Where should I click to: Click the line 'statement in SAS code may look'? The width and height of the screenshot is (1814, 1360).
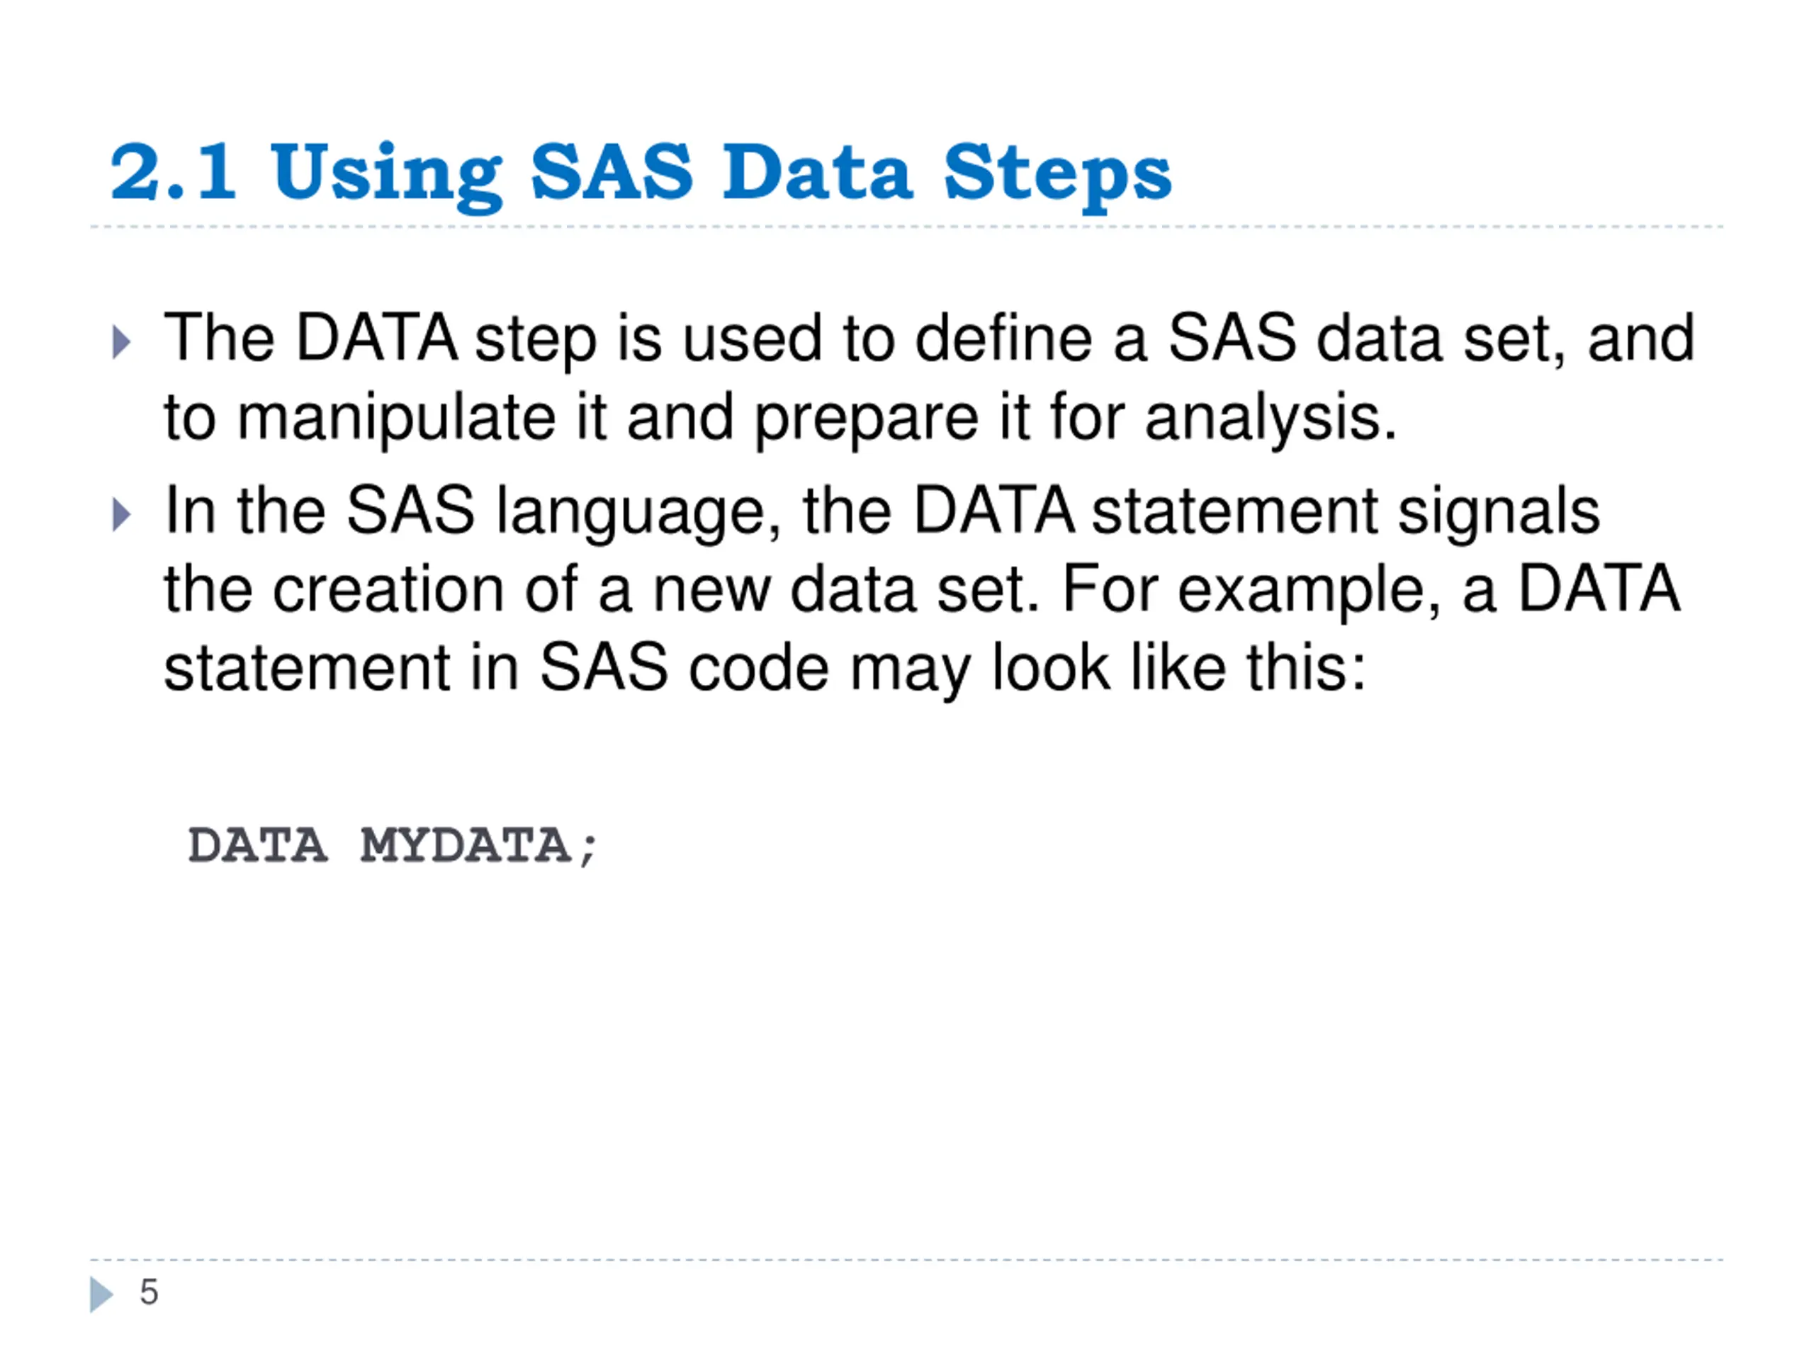(x=765, y=669)
